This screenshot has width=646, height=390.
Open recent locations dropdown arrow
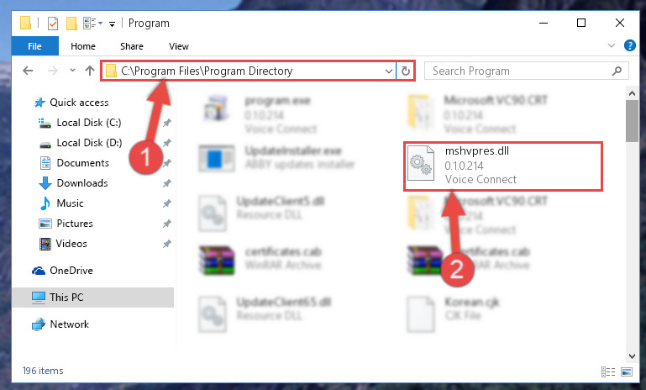pos(72,71)
